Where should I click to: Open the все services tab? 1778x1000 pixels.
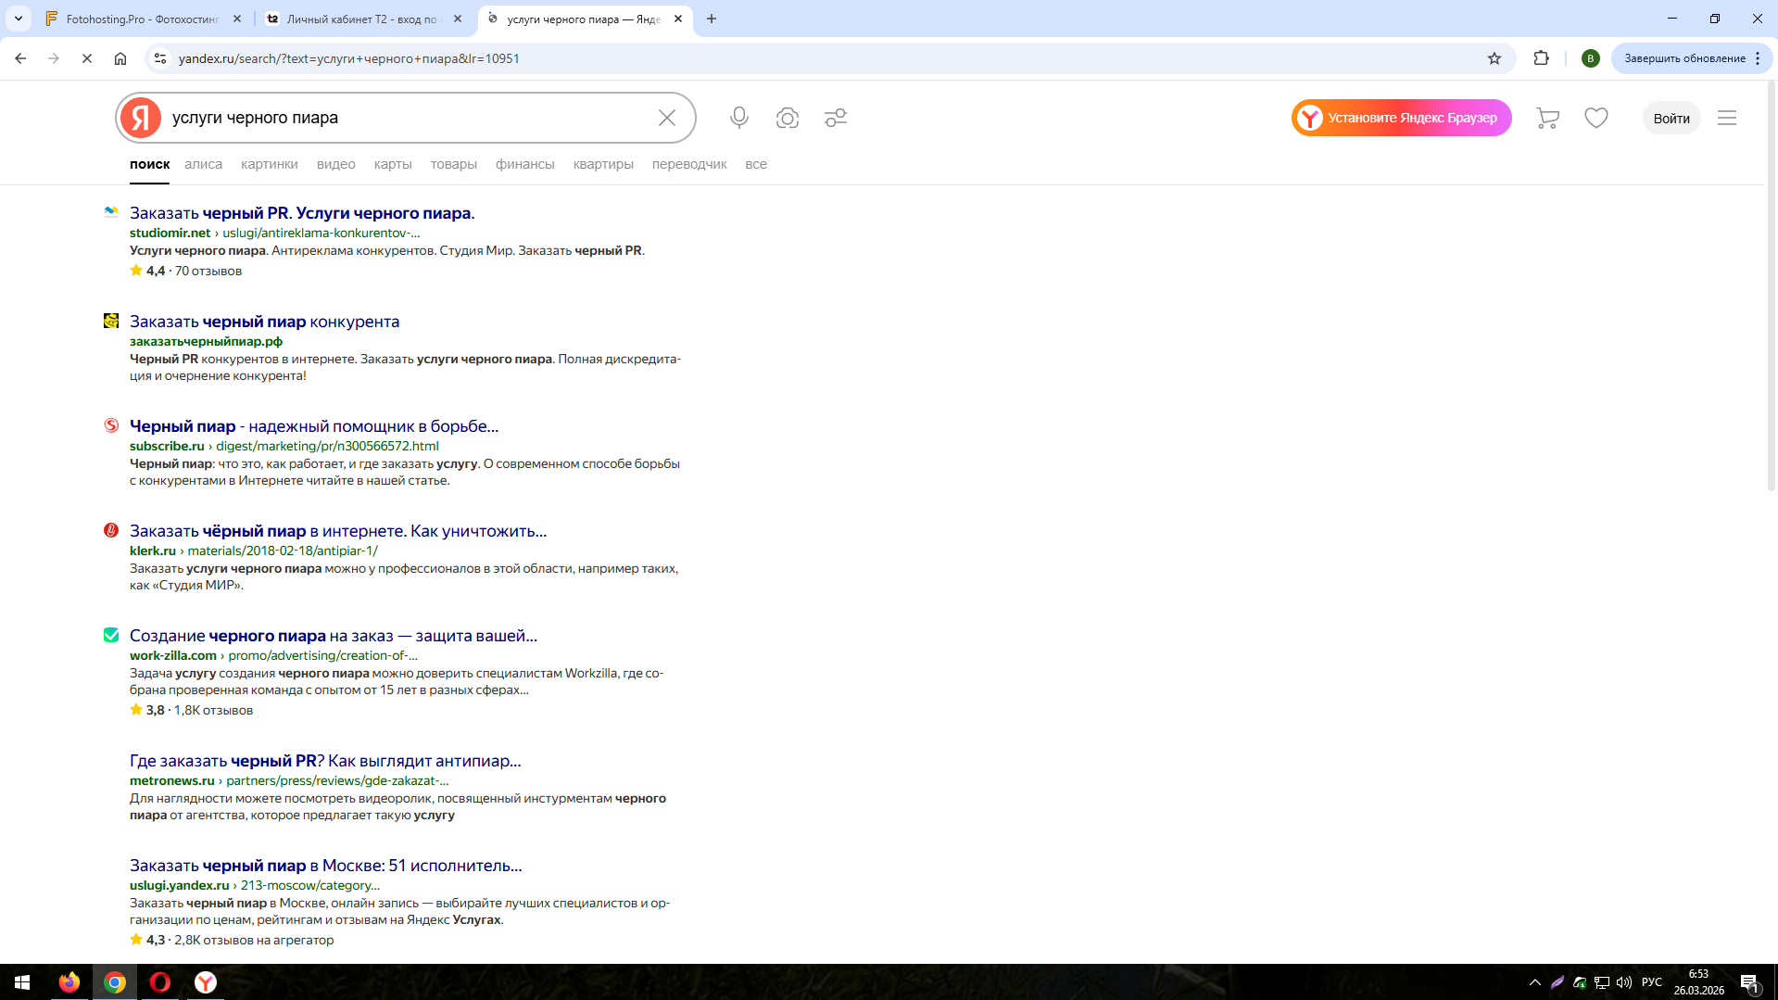point(756,164)
